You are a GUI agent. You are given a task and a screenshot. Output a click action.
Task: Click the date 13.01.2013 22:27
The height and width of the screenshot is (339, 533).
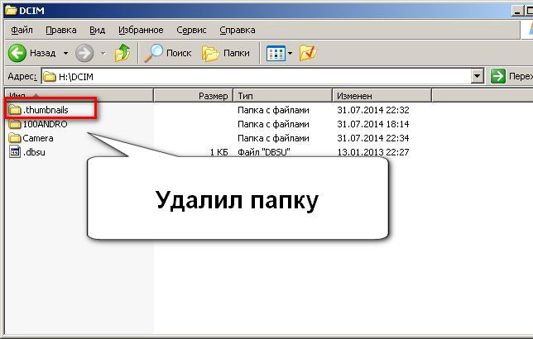(373, 152)
